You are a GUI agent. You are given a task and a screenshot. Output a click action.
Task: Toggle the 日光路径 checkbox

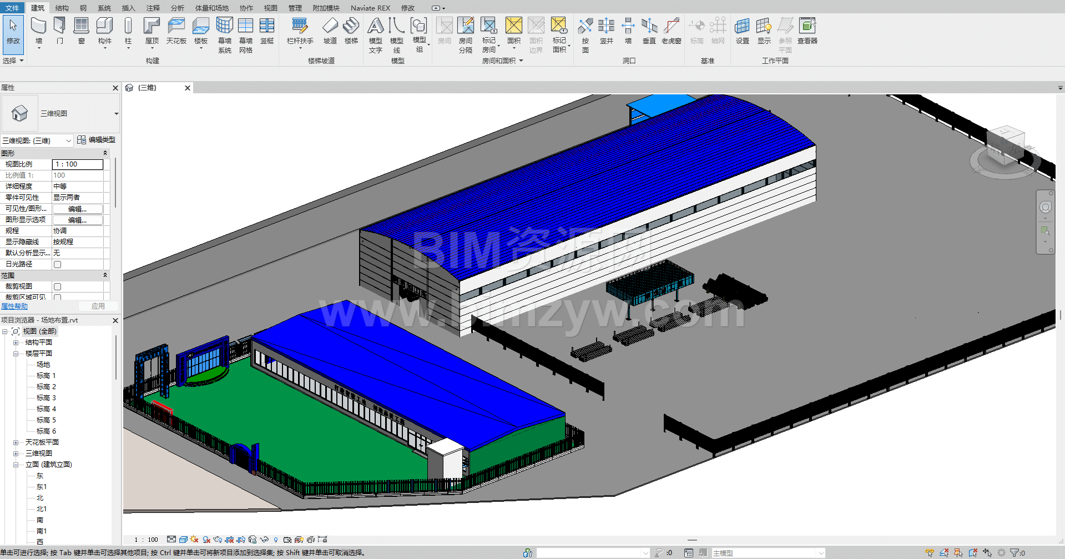coord(57,264)
